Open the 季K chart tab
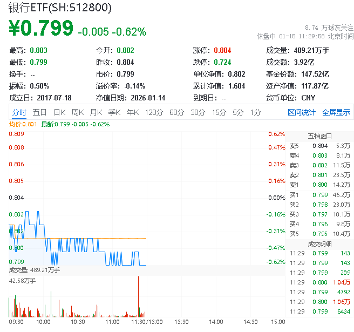This screenshot has width=354, height=332. [114, 112]
